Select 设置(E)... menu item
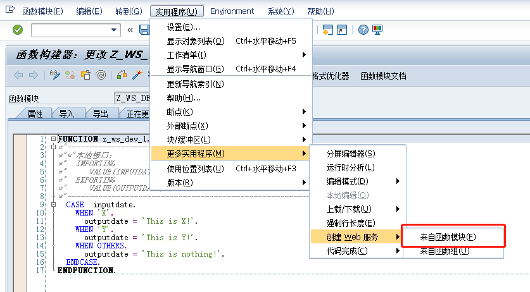 (231, 27)
